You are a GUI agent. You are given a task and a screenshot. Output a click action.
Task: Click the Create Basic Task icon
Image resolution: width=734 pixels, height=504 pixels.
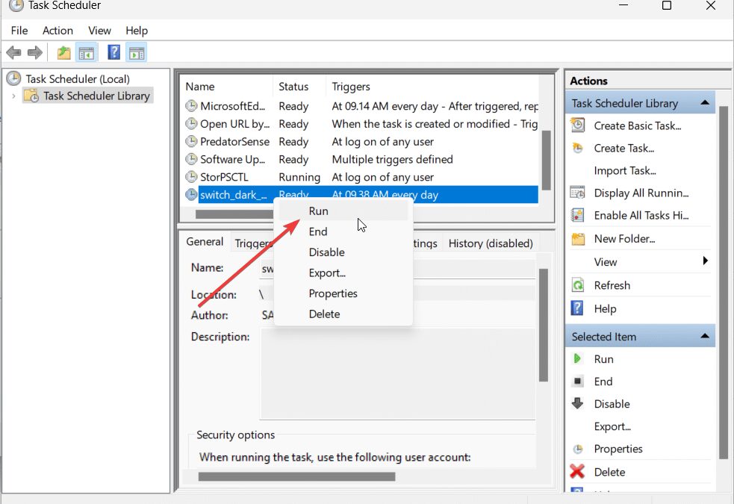click(577, 125)
